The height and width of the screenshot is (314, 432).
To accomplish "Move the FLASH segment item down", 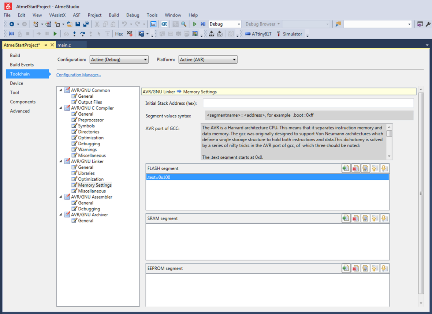I will tap(384, 168).
